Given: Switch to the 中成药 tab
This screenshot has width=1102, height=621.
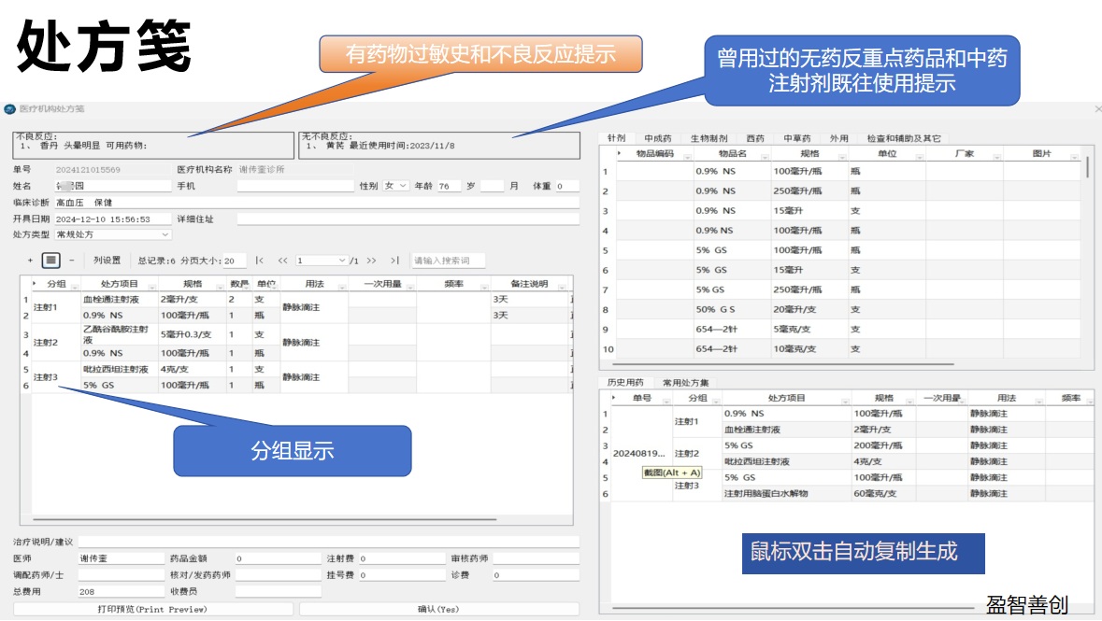Looking at the screenshot, I should (x=657, y=138).
